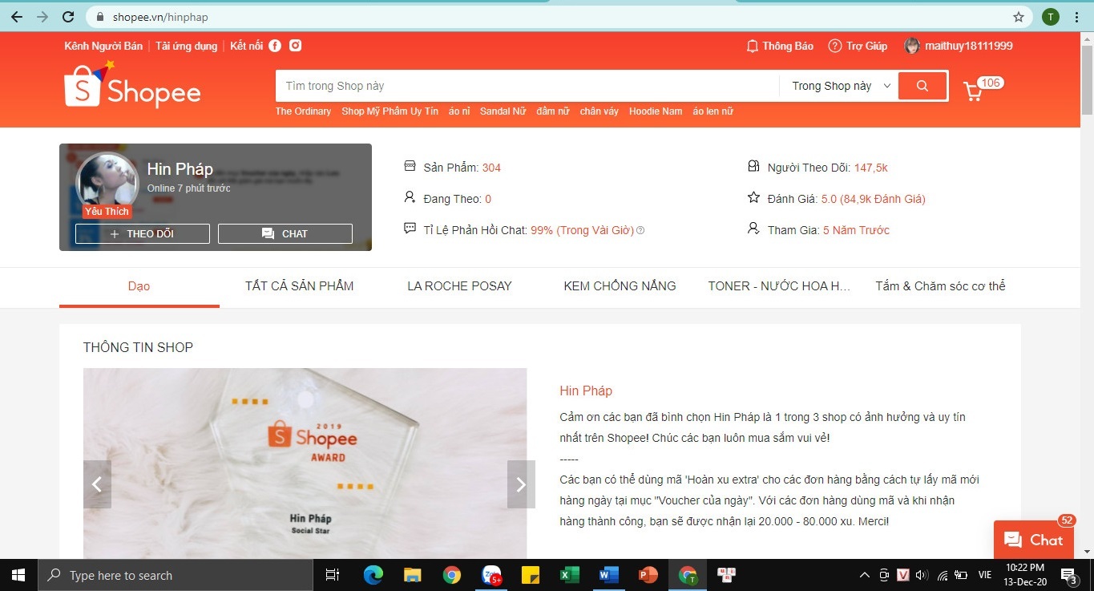Show next shop banner image
The height and width of the screenshot is (591, 1094).
coord(521,484)
